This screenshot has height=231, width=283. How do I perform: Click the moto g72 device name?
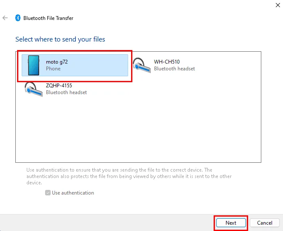point(57,62)
